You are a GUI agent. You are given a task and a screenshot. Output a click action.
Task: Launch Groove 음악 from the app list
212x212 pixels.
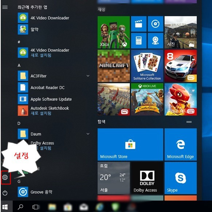pyautogui.click(x=35, y=192)
